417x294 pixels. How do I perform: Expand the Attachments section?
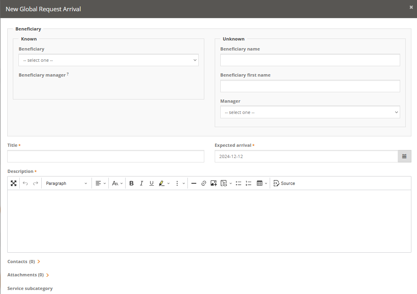pos(47,275)
